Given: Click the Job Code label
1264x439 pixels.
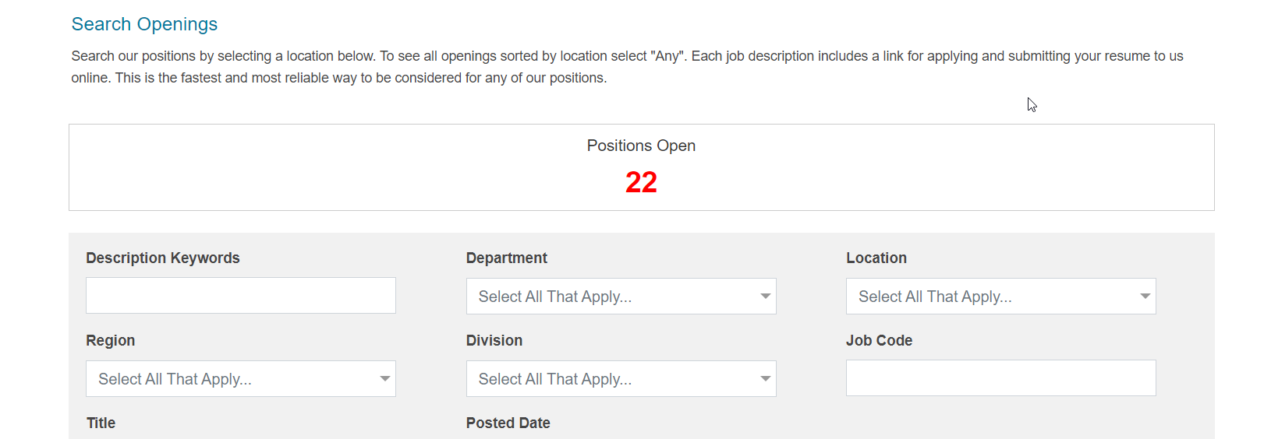Looking at the screenshot, I should pos(879,341).
